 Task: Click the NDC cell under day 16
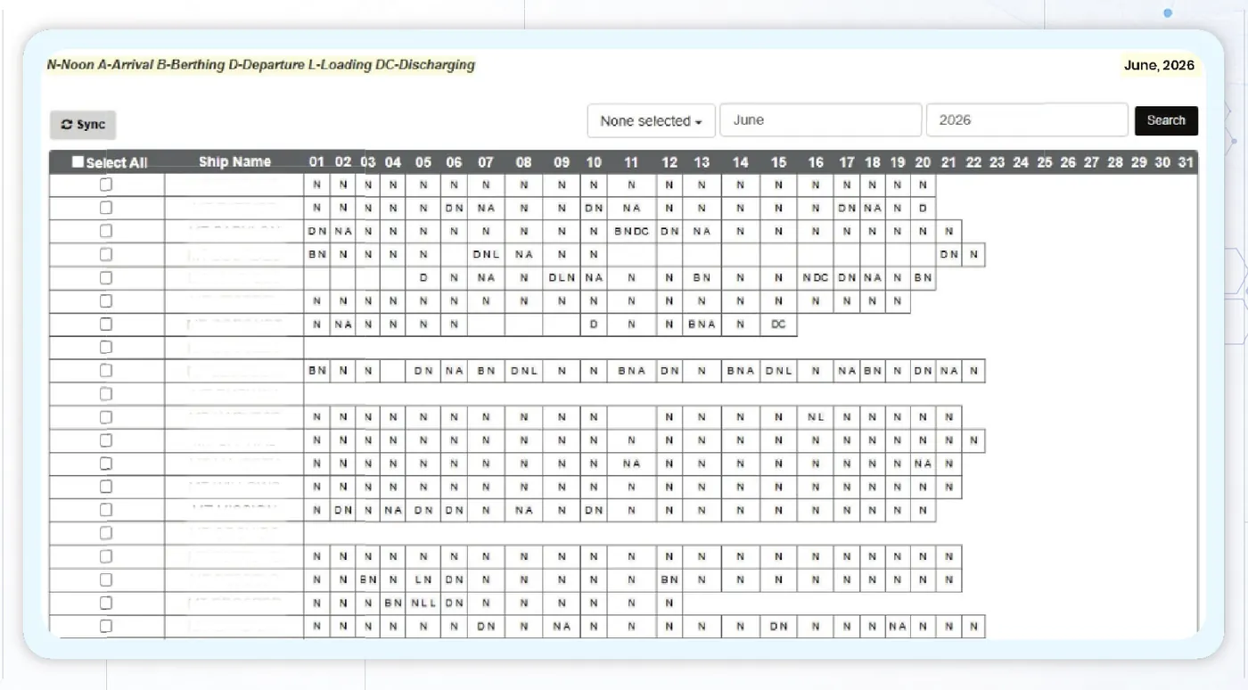[x=816, y=278]
